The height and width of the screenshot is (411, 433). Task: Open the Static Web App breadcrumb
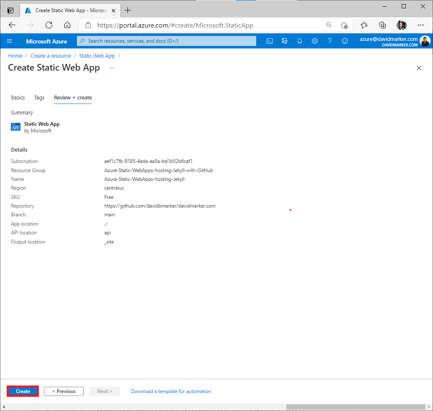coord(97,56)
